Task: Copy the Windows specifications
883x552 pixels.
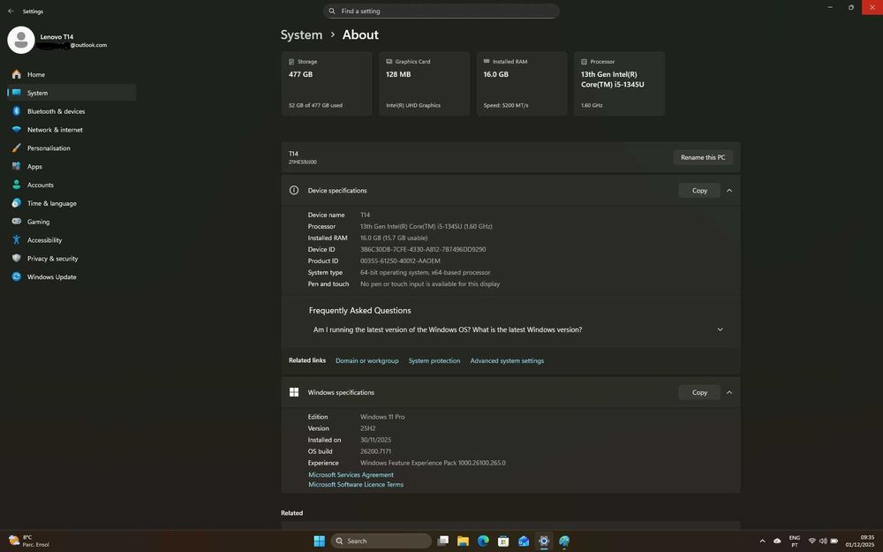Action: click(699, 392)
